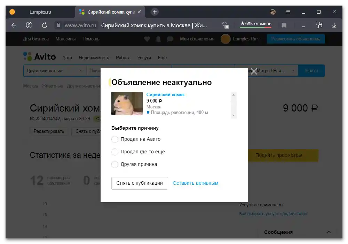Open Как выбрать услуги продвижения link
Screen dimensions: 348x244
pyautogui.click(x=273, y=214)
